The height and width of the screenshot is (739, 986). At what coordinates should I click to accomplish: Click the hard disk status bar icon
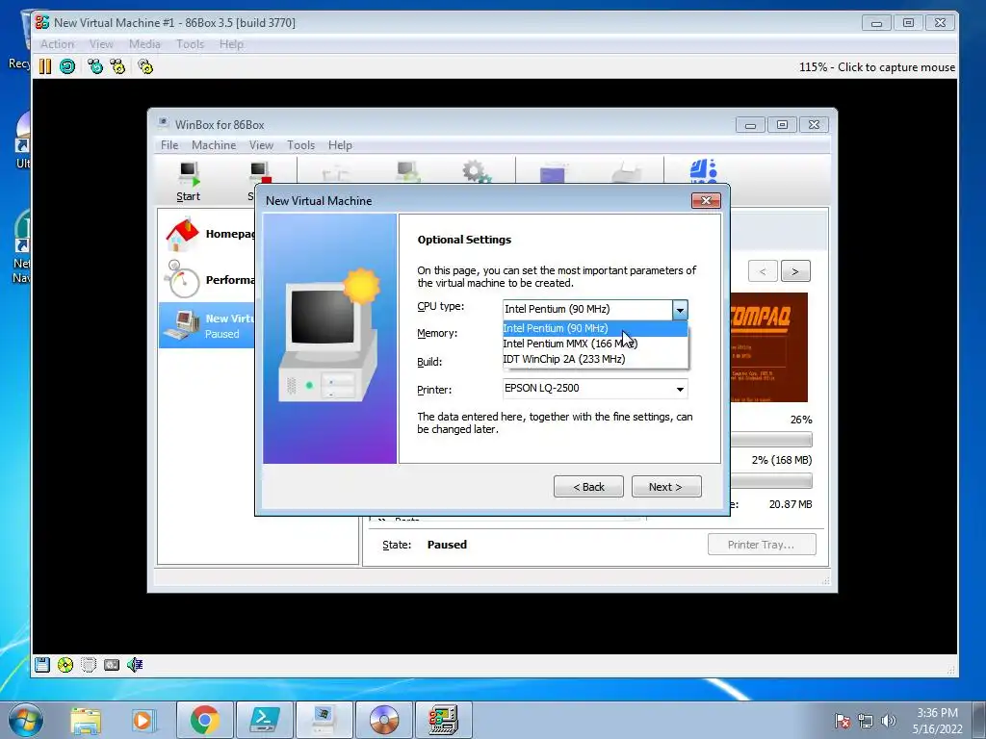(89, 665)
